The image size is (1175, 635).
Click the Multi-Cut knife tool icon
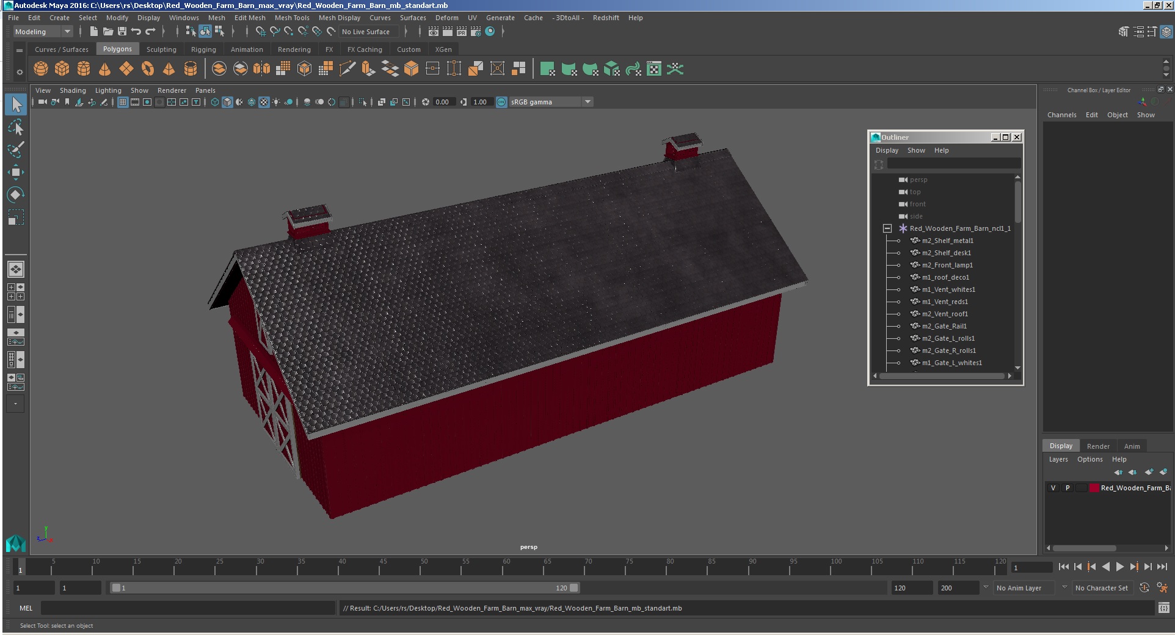point(347,69)
